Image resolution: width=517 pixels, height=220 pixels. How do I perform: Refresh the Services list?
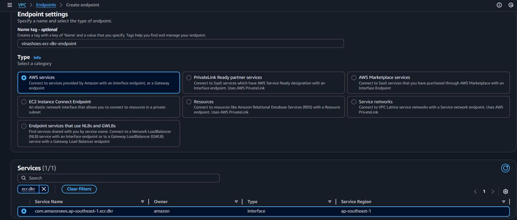pyautogui.click(x=505, y=168)
